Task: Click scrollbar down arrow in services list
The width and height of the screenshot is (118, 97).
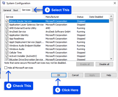Action: tap(111, 59)
